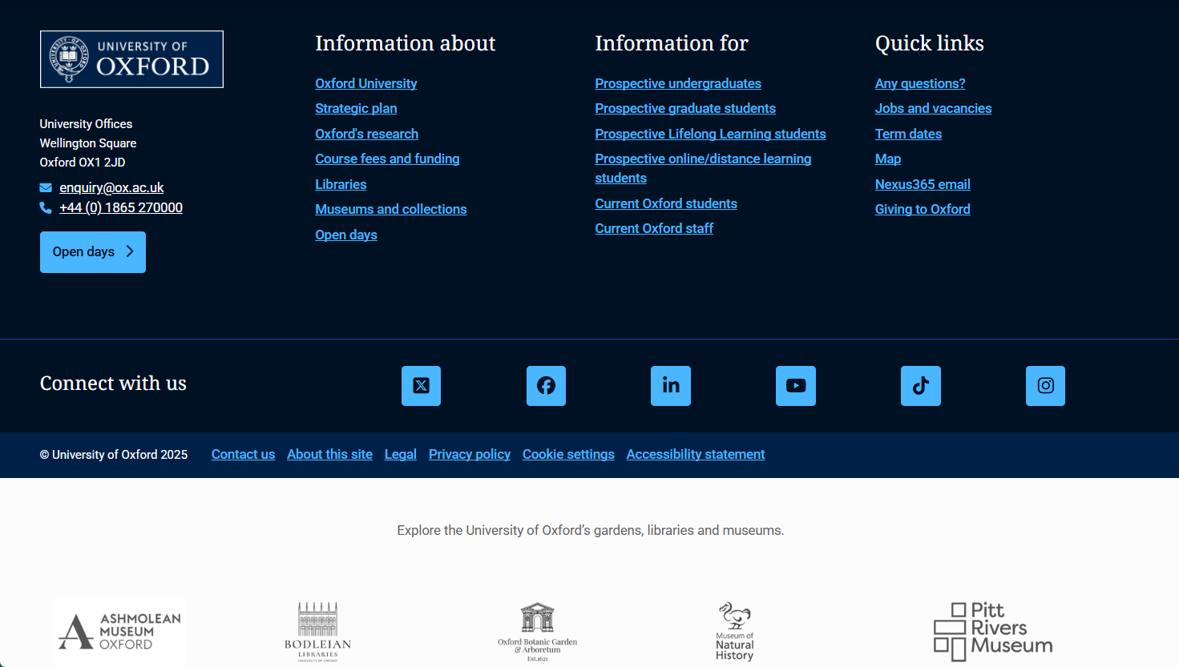Viewport: 1179px width, 667px height.
Task: Open Oxford's X (Twitter) page
Action: (421, 385)
